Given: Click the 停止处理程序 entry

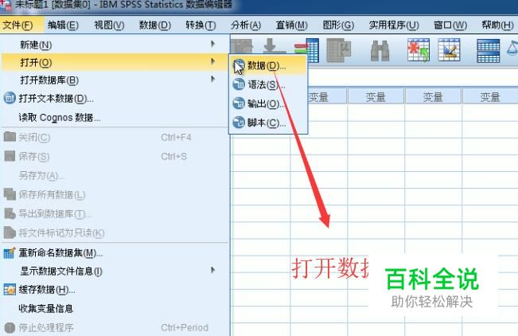Looking at the screenshot, I should tap(114, 327).
